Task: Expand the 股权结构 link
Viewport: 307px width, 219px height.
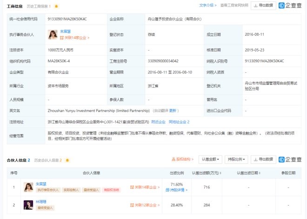Action: tap(184, 159)
